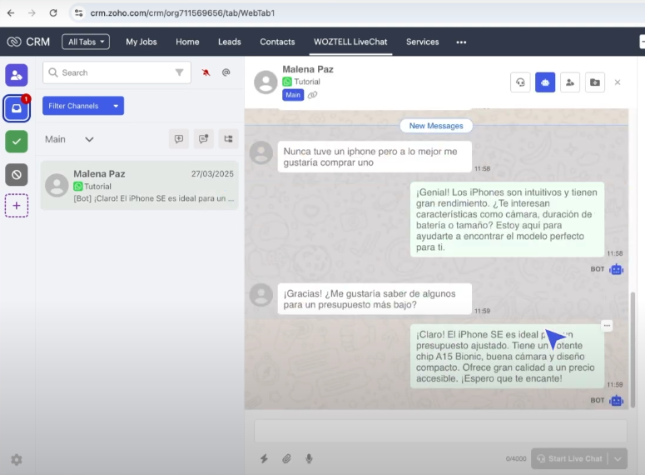Viewport: 645px width, 475px height.
Task: Toggle the red muted notification bell
Action: pyautogui.click(x=206, y=72)
